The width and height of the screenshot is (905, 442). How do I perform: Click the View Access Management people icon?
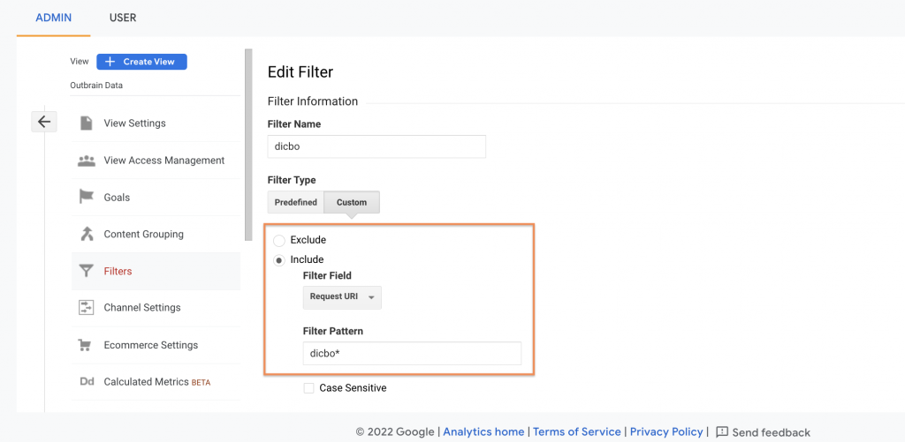[x=86, y=161]
